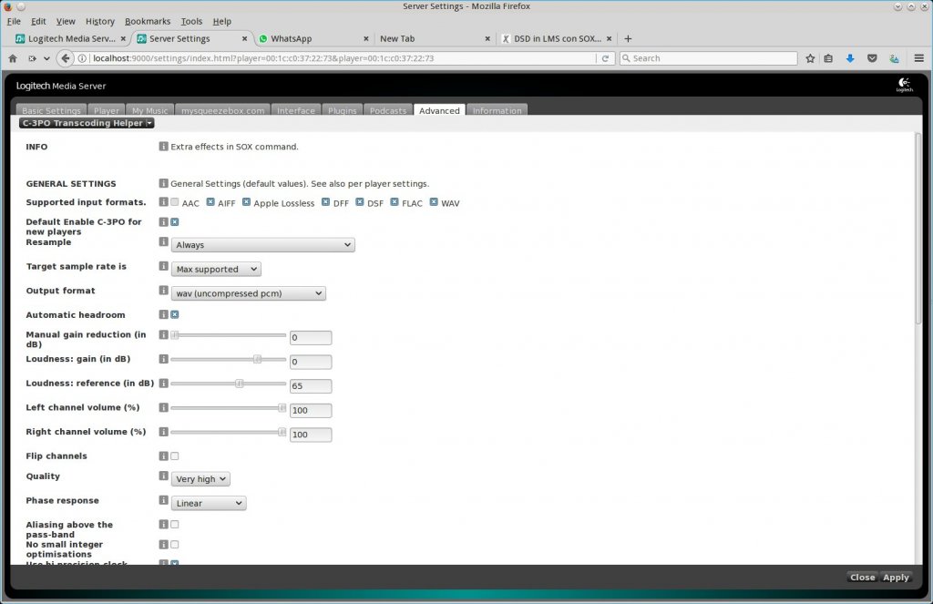Show info icon for Quality
The height and width of the screenshot is (604, 933).
tap(163, 476)
